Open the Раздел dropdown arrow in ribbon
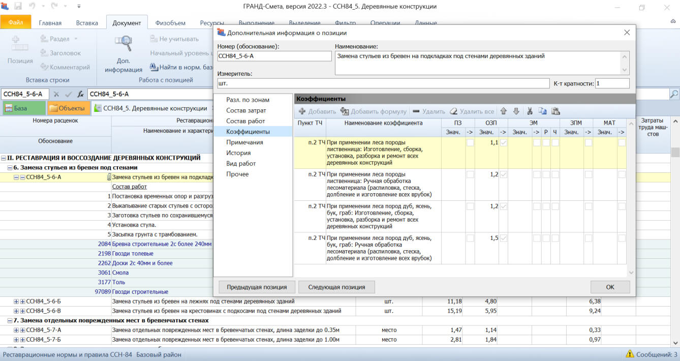This screenshot has width=680, height=361. point(76,39)
